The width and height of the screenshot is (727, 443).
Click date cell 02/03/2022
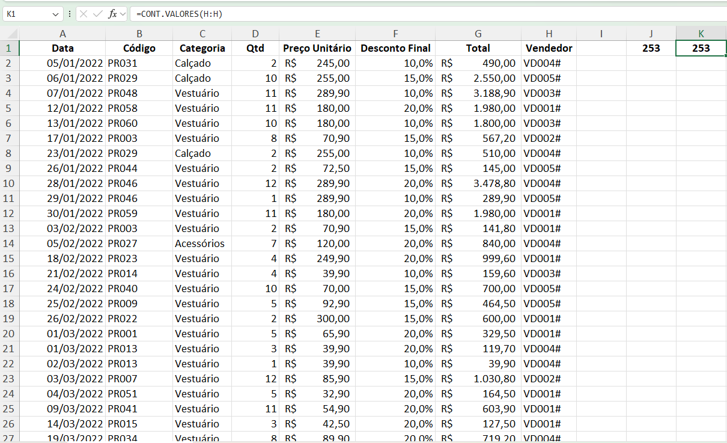coord(62,364)
